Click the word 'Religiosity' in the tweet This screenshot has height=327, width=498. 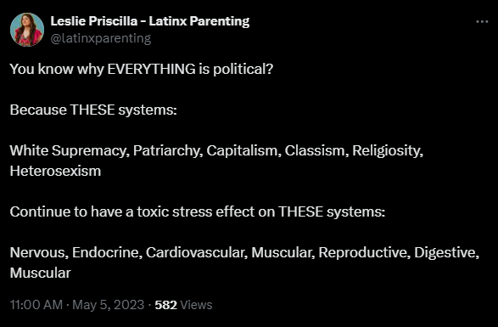click(386, 151)
